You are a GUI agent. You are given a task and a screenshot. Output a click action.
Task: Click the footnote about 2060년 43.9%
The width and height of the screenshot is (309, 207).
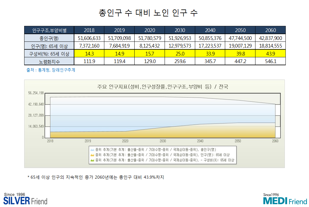click(x=96, y=177)
